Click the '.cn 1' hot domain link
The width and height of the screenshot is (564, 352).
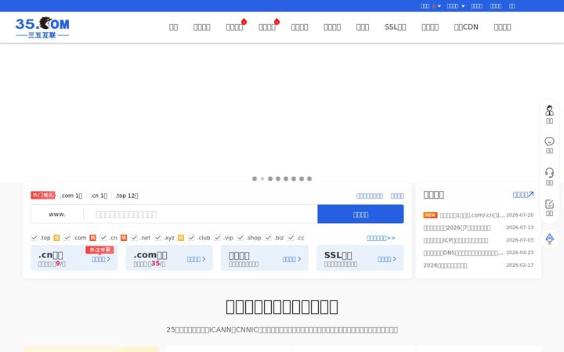(x=99, y=196)
